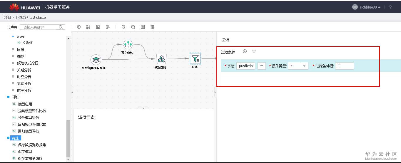Viewport: 401px width, 163px height.
Task: Select 模型应用 in the 评估 tree
Action: click(x=25, y=104)
